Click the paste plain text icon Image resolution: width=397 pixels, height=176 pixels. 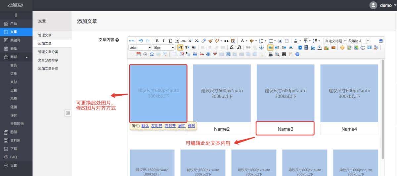233,41
